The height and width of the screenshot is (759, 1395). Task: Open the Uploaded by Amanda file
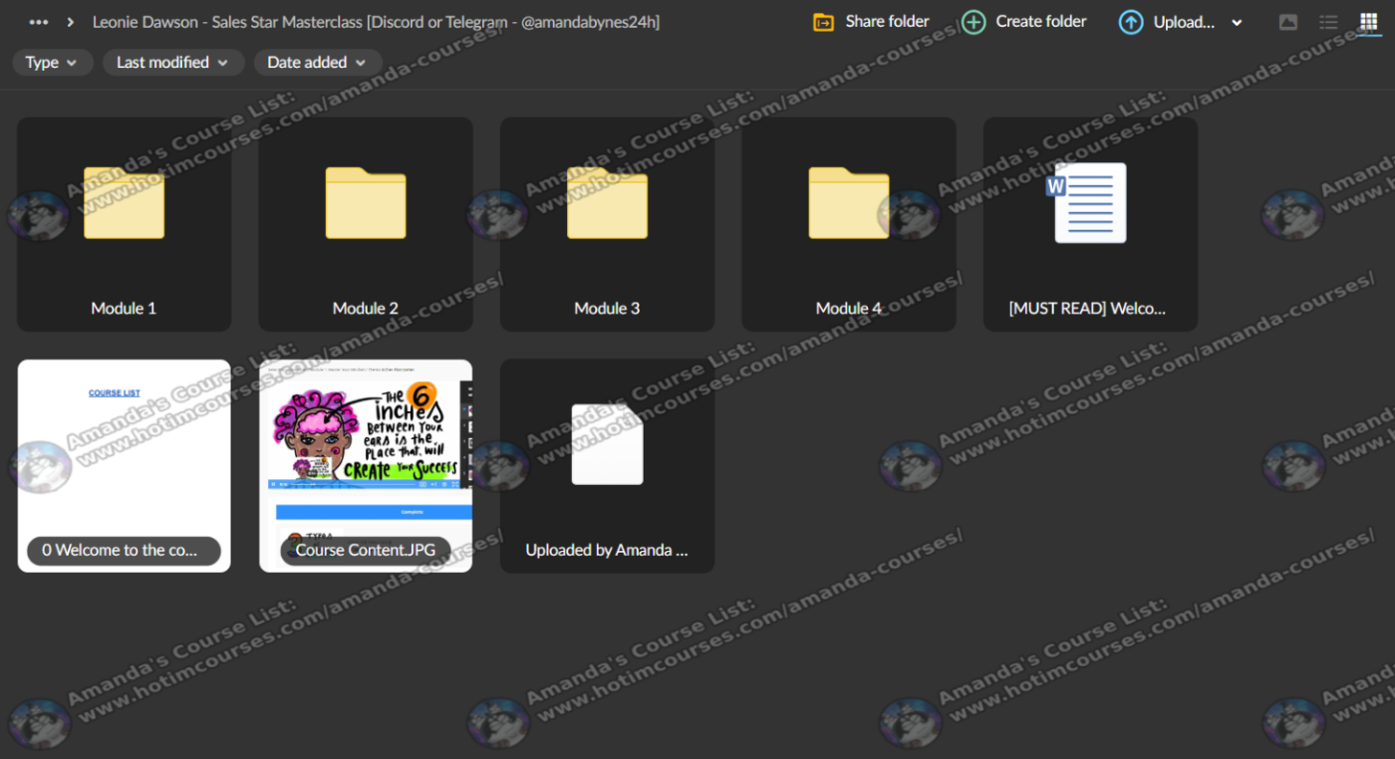(607, 465)
